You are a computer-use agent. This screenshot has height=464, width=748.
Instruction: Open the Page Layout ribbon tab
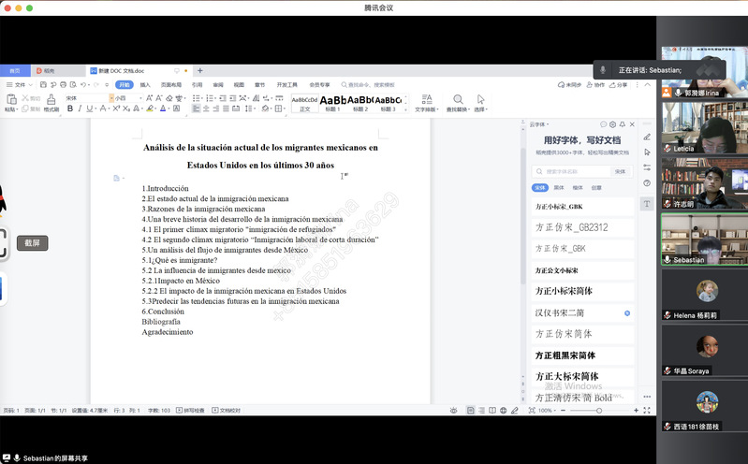coord(171,84)
